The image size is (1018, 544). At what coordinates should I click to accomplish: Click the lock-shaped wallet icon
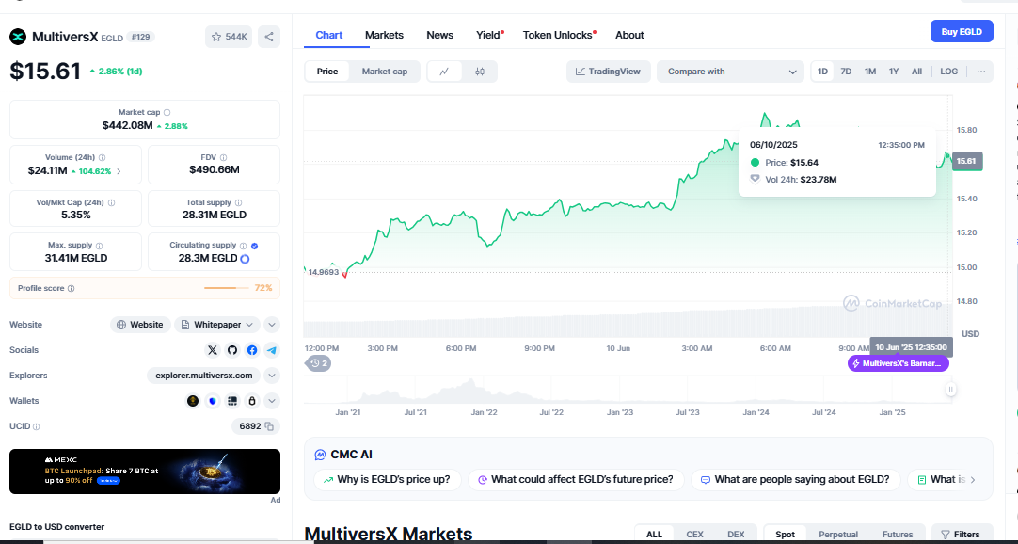click(x=252, y=401)
